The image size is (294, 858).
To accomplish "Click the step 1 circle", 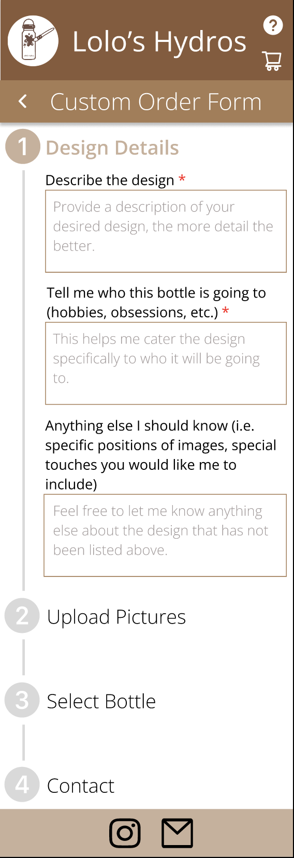I will [23, 146].
